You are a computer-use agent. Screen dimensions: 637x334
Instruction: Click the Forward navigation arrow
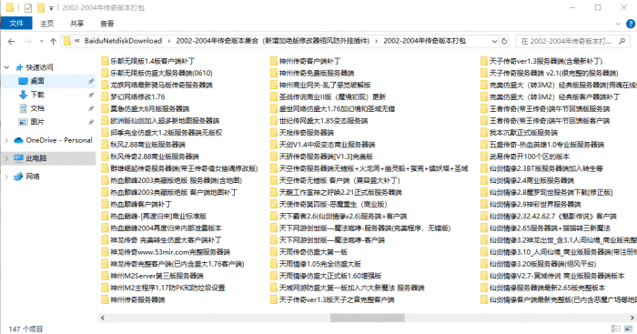[28, 41]
